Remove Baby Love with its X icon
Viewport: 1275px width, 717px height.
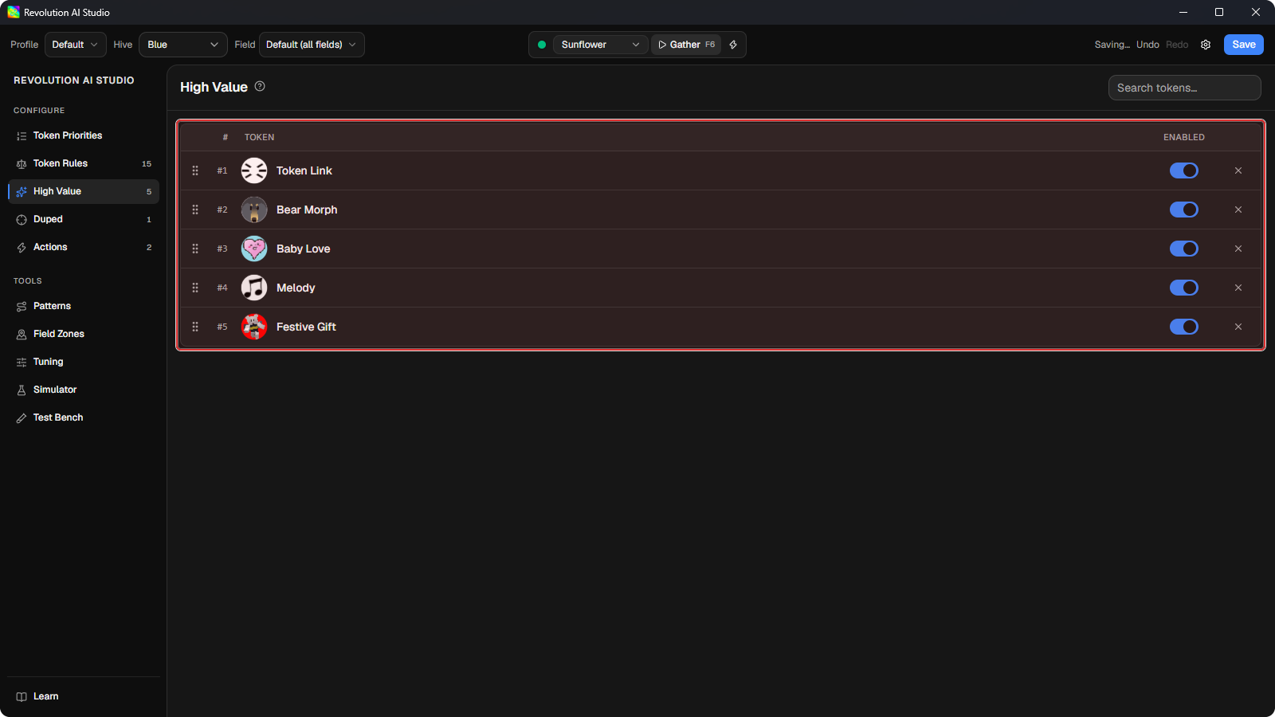1238,249
